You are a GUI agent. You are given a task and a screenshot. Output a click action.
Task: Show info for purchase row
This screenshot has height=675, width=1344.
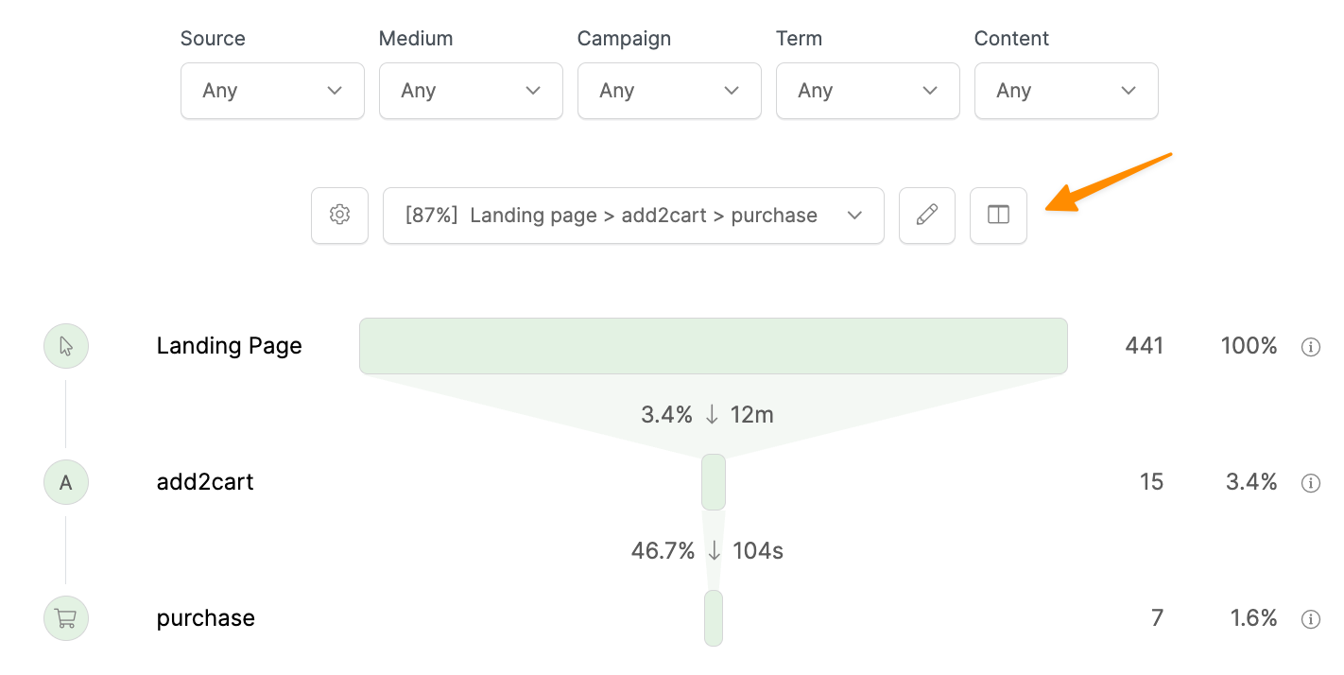tap(1310, 619)
